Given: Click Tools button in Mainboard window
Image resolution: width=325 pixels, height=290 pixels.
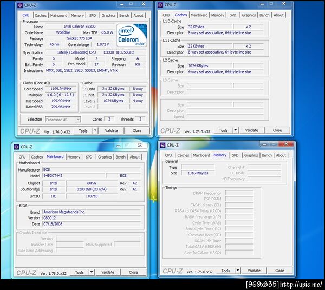Looking at the screenshot, I should tap(79, 272).
